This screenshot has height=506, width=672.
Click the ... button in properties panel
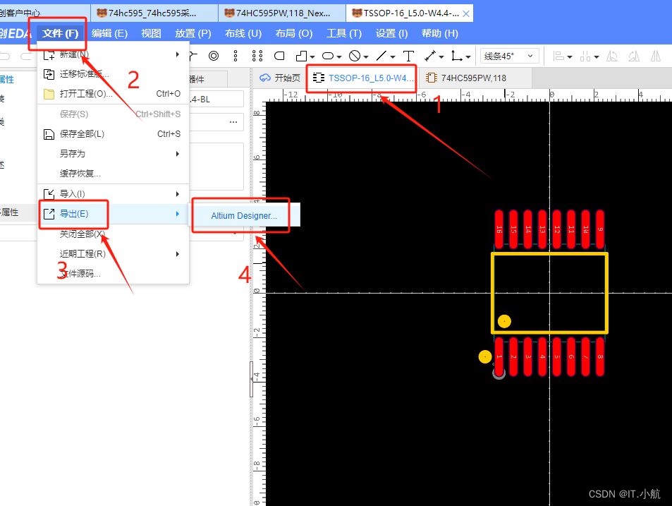click(233, 122)
